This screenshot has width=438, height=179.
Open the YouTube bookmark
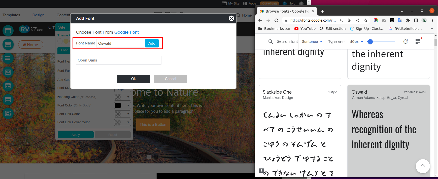(305, 29)
